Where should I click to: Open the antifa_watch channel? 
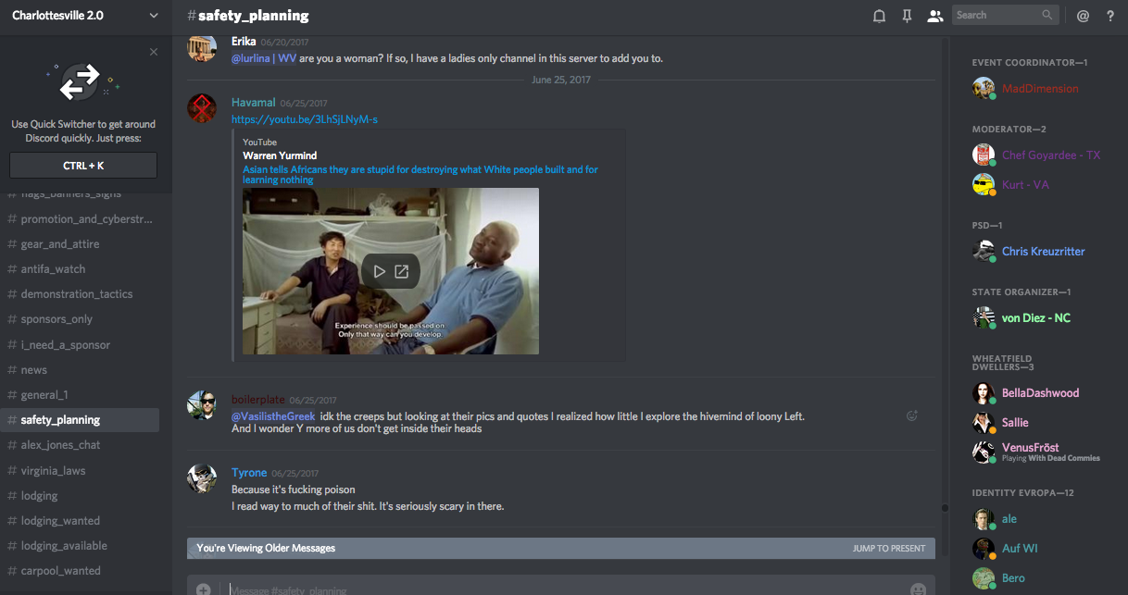point(53,269)
